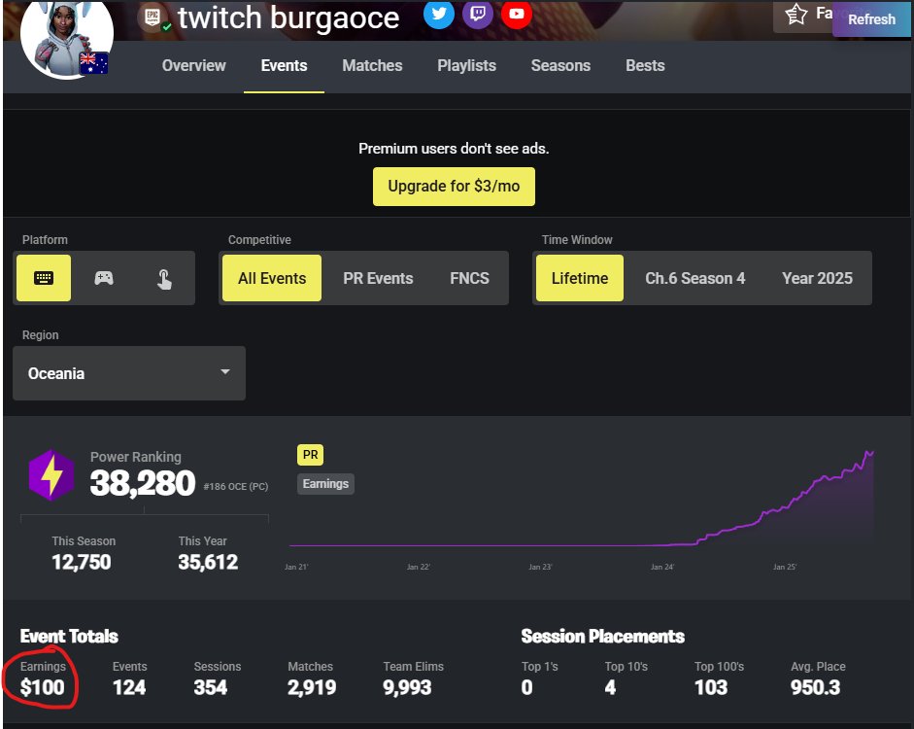Screen dimensions: 914x729
Task: Select the touch platform icon
Action: [164, 279]
